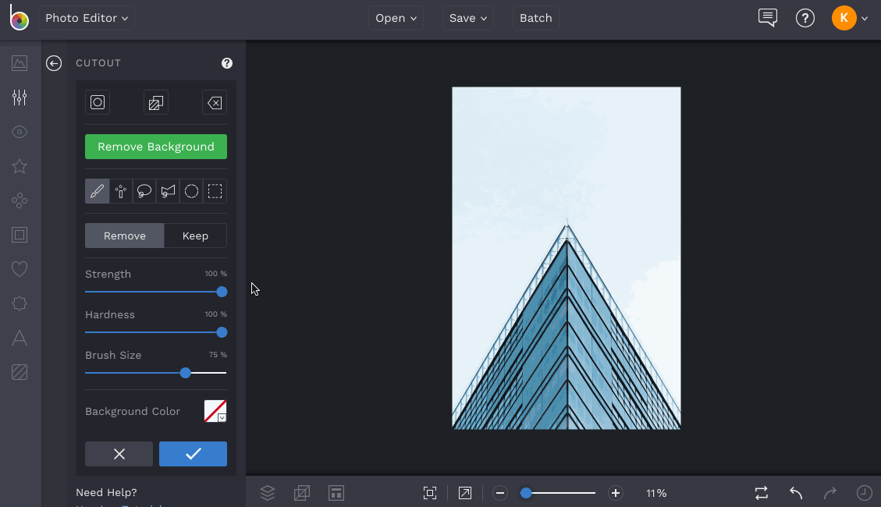Viewport: 881px width, 507px height.
Task: Switch to Keep mode
Action: pyautogui.click(x=196, y=236)
